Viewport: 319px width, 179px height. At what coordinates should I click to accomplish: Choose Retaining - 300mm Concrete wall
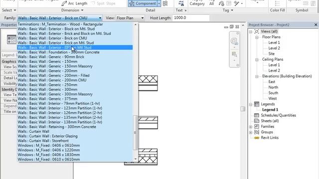pyautogui.click(x=75, y=127)
